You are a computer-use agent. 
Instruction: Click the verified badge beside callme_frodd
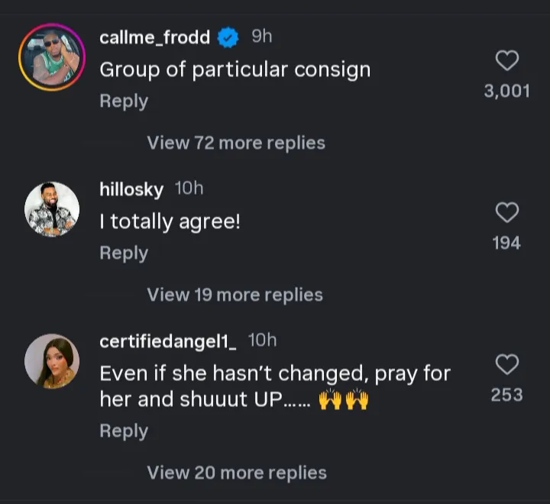click(x=228, y=37)
